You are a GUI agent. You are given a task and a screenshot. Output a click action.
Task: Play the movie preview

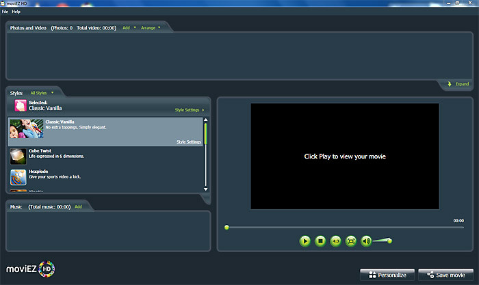pos(305,241)
